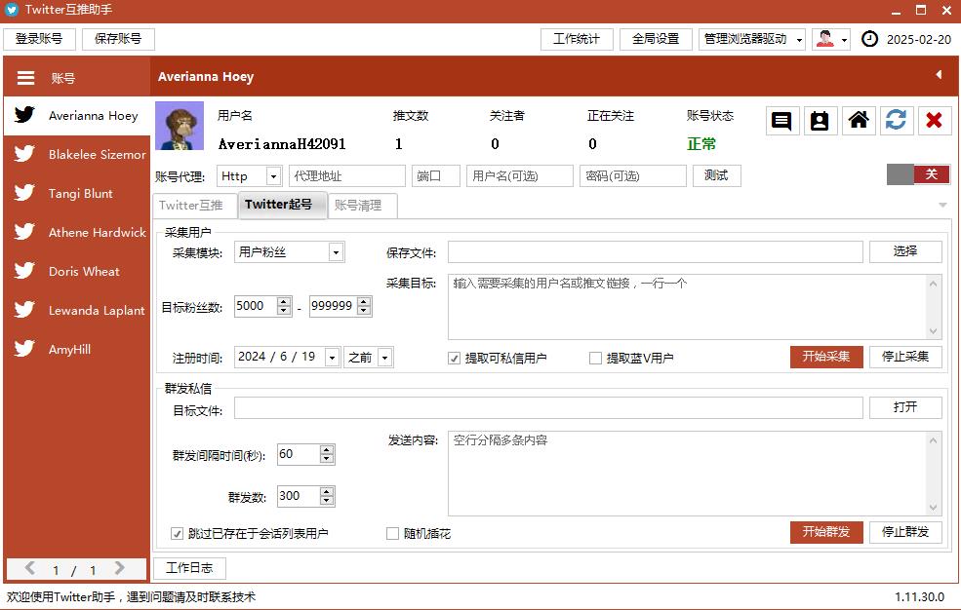Increase 群发间隔时间 value with up arrow
961x610 pixels.
coord(327,450)
